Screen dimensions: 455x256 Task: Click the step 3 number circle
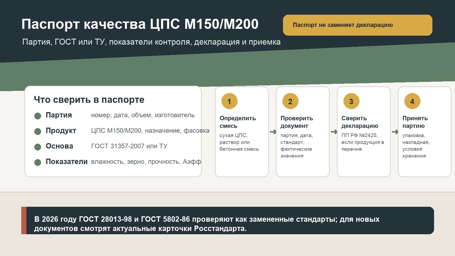(351, 101)
